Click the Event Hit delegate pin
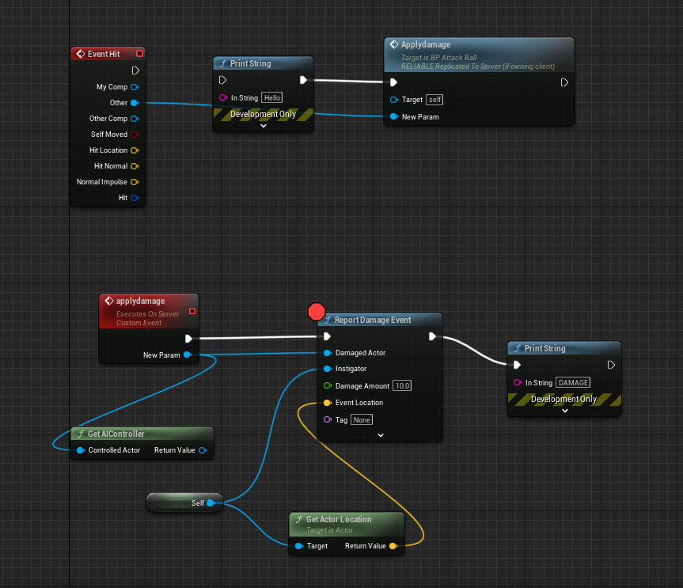683x588 pixels. (x=139, y=53)
